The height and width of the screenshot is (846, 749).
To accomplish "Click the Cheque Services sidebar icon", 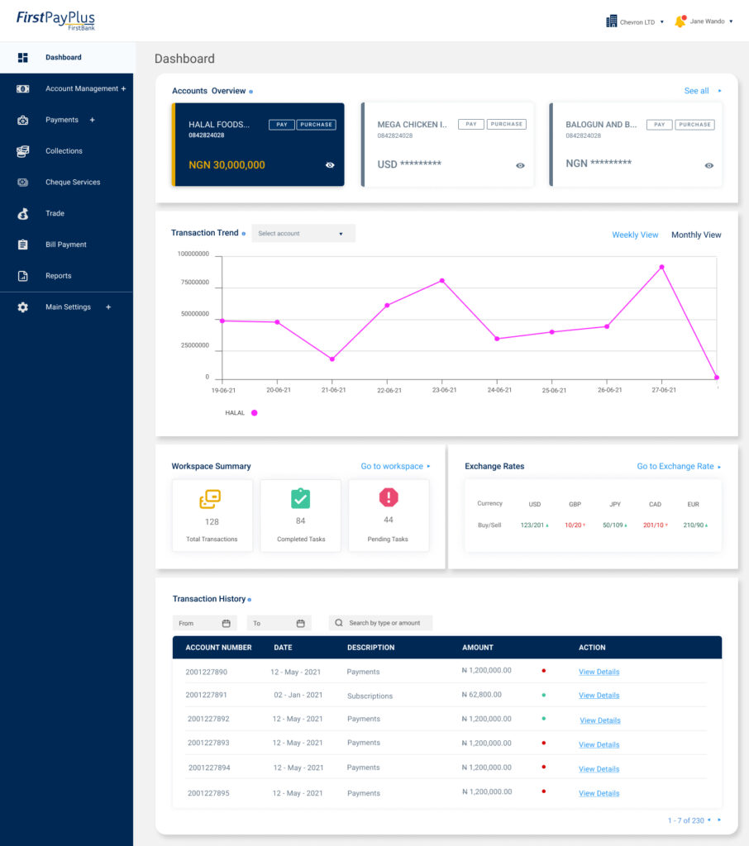I will coord(23,182).
